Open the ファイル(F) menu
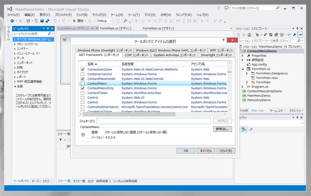 (13, 15)
